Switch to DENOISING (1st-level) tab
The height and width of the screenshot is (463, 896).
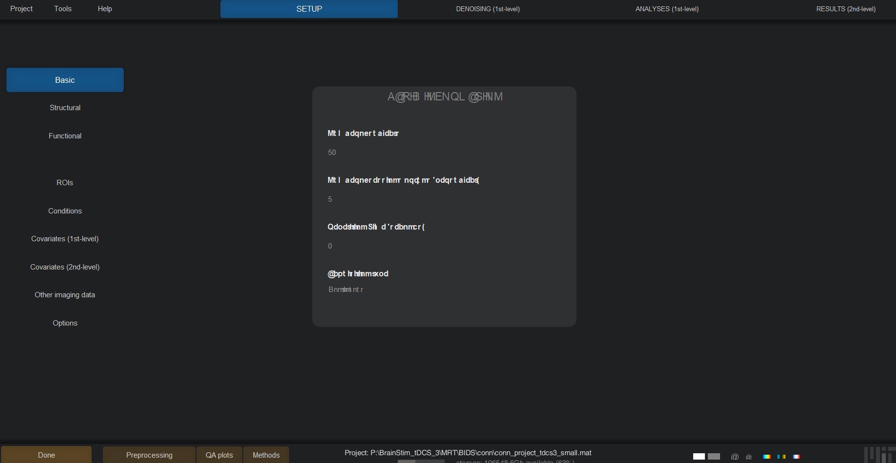[487, 9]
